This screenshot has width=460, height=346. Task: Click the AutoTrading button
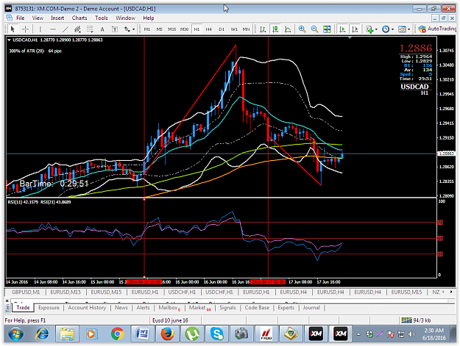coord(437,29)
